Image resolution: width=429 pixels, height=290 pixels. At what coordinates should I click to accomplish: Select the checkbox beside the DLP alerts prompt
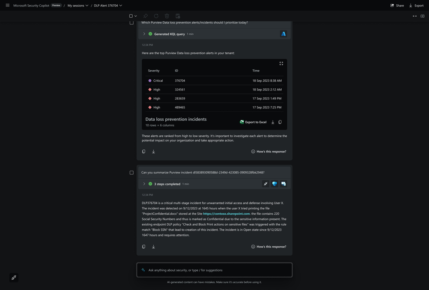tap(131, 23)
